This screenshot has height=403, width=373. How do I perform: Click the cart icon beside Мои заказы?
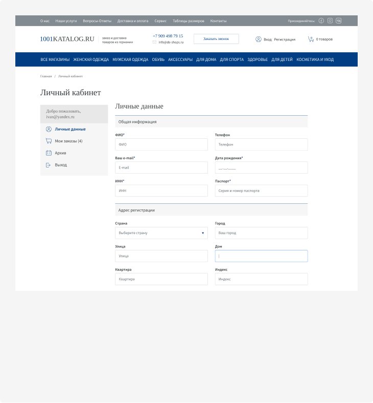point(49,141)
